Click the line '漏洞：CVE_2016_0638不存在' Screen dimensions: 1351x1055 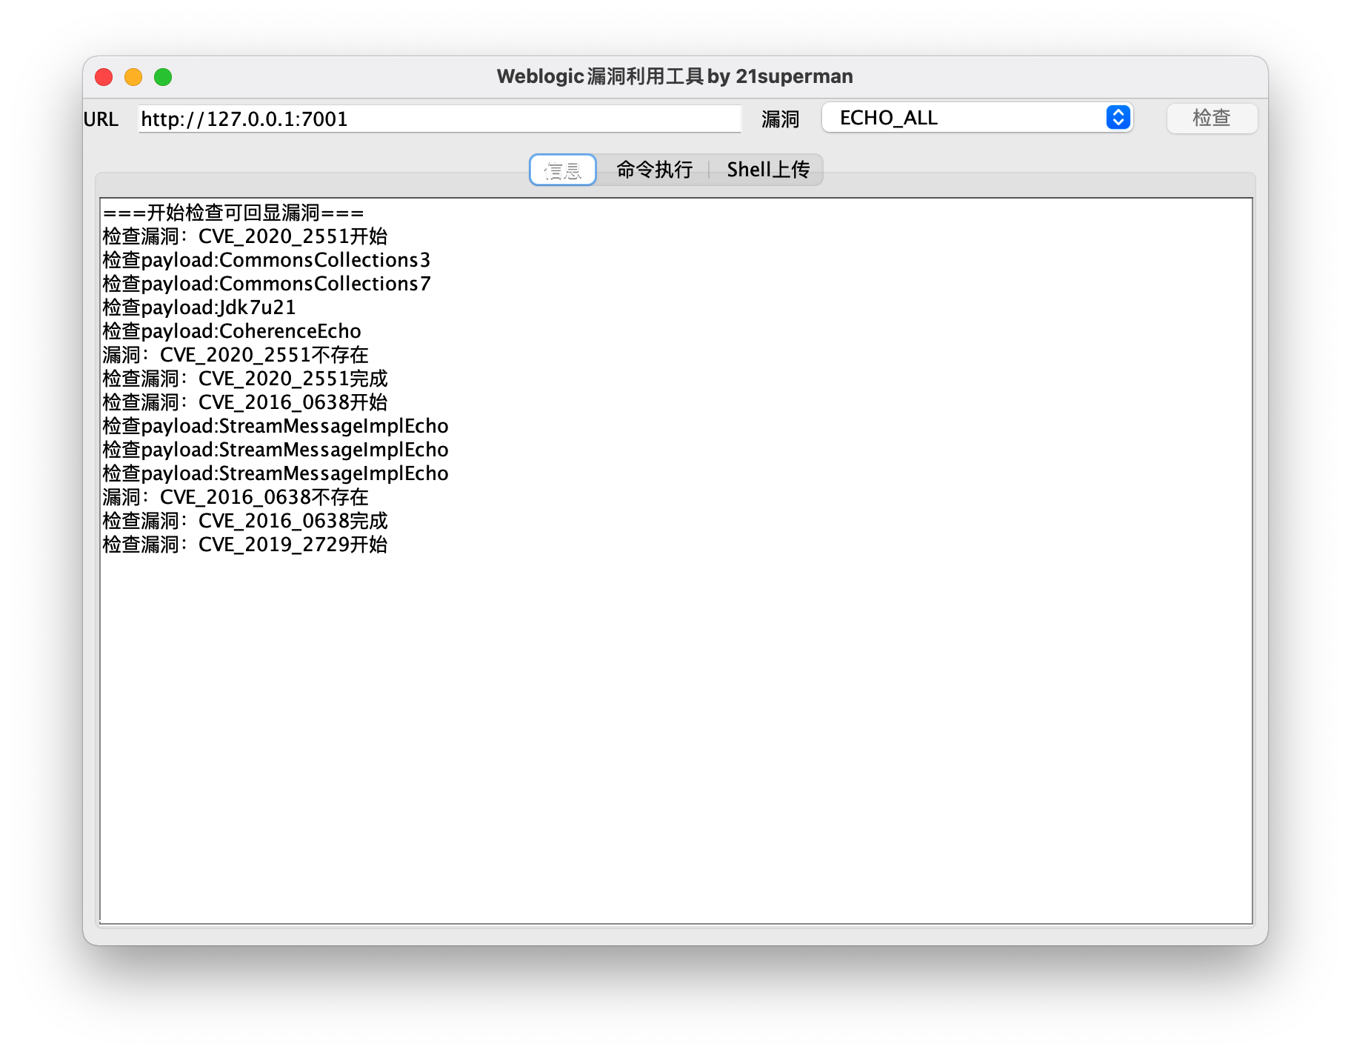point(236,497)
